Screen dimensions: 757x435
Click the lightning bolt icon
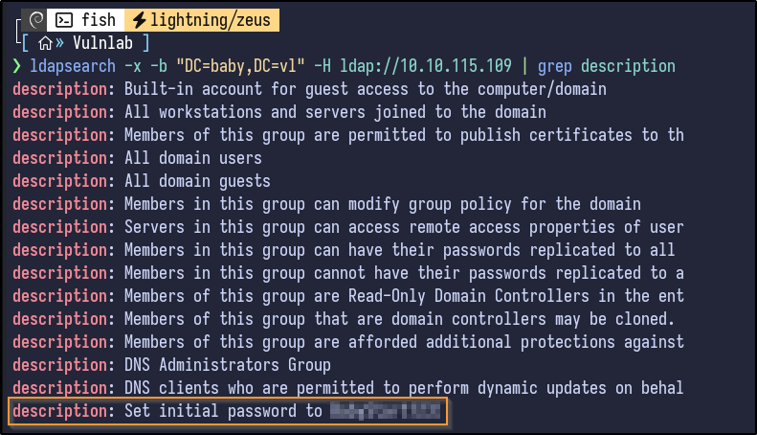pyautogui.click(x=139, y=19)
